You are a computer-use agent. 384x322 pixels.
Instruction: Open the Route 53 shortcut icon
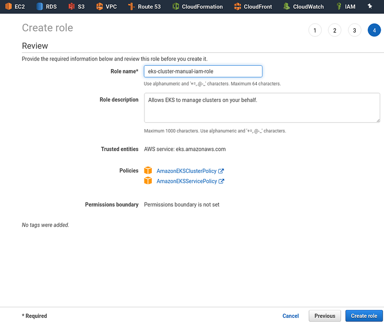tap(132, 6)
